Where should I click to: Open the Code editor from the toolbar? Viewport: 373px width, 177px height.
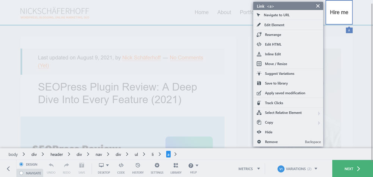[121, 168]
